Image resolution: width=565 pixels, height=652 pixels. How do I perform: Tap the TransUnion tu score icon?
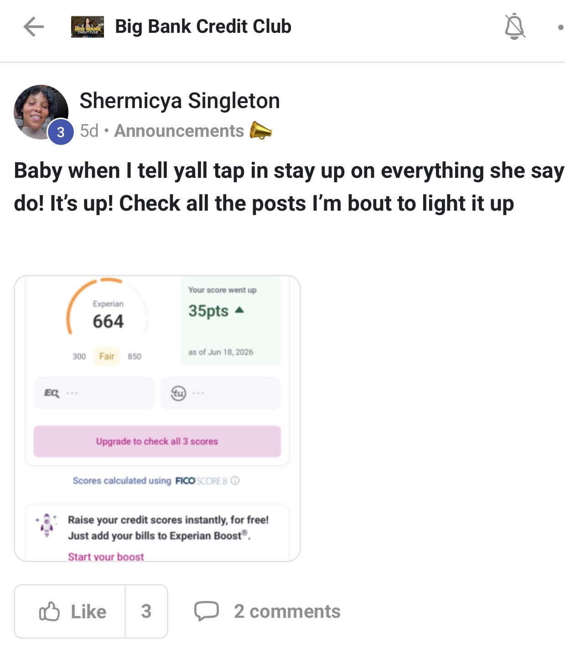(178, 393)
